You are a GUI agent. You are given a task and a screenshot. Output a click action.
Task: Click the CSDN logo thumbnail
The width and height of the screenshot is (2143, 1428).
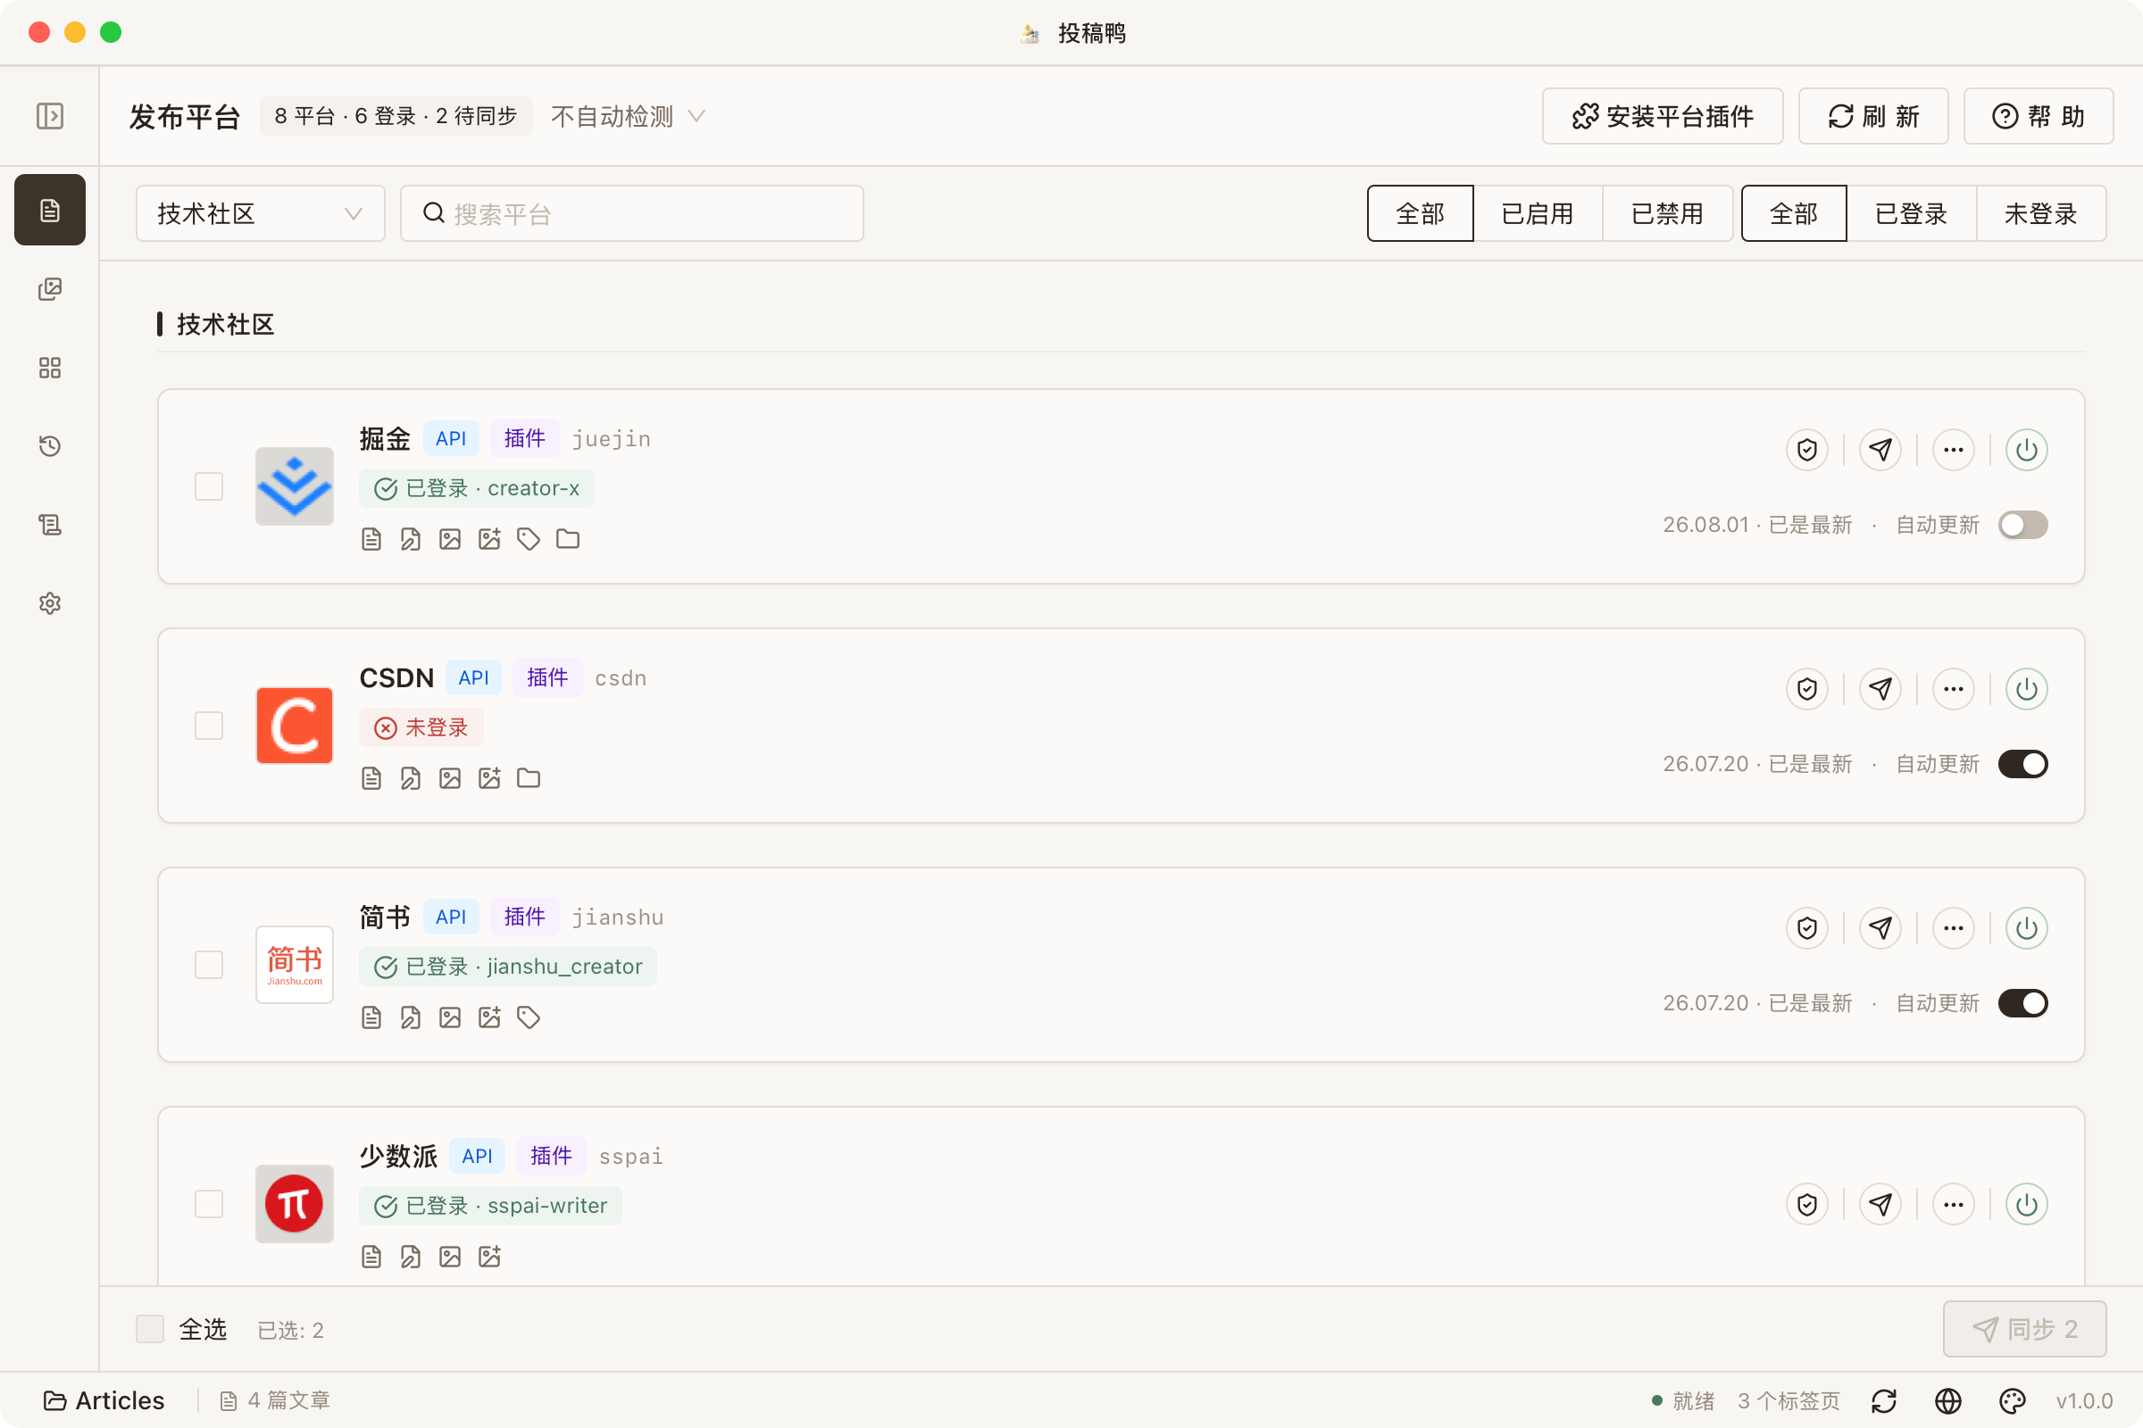(295, 726)
